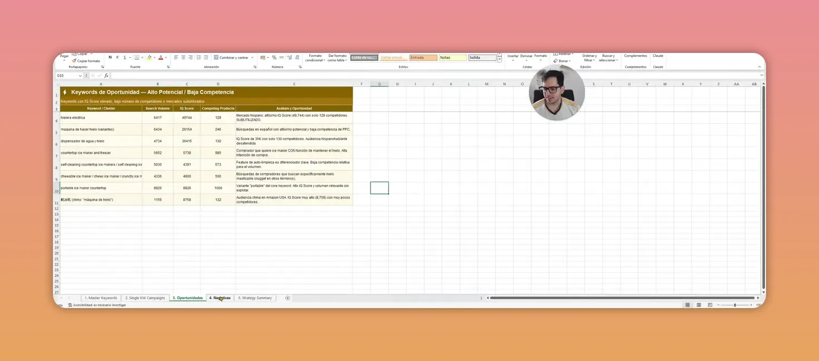Open Fuente dialog launcher
This screenshot has width=819, height=361.
pos(168,67)
